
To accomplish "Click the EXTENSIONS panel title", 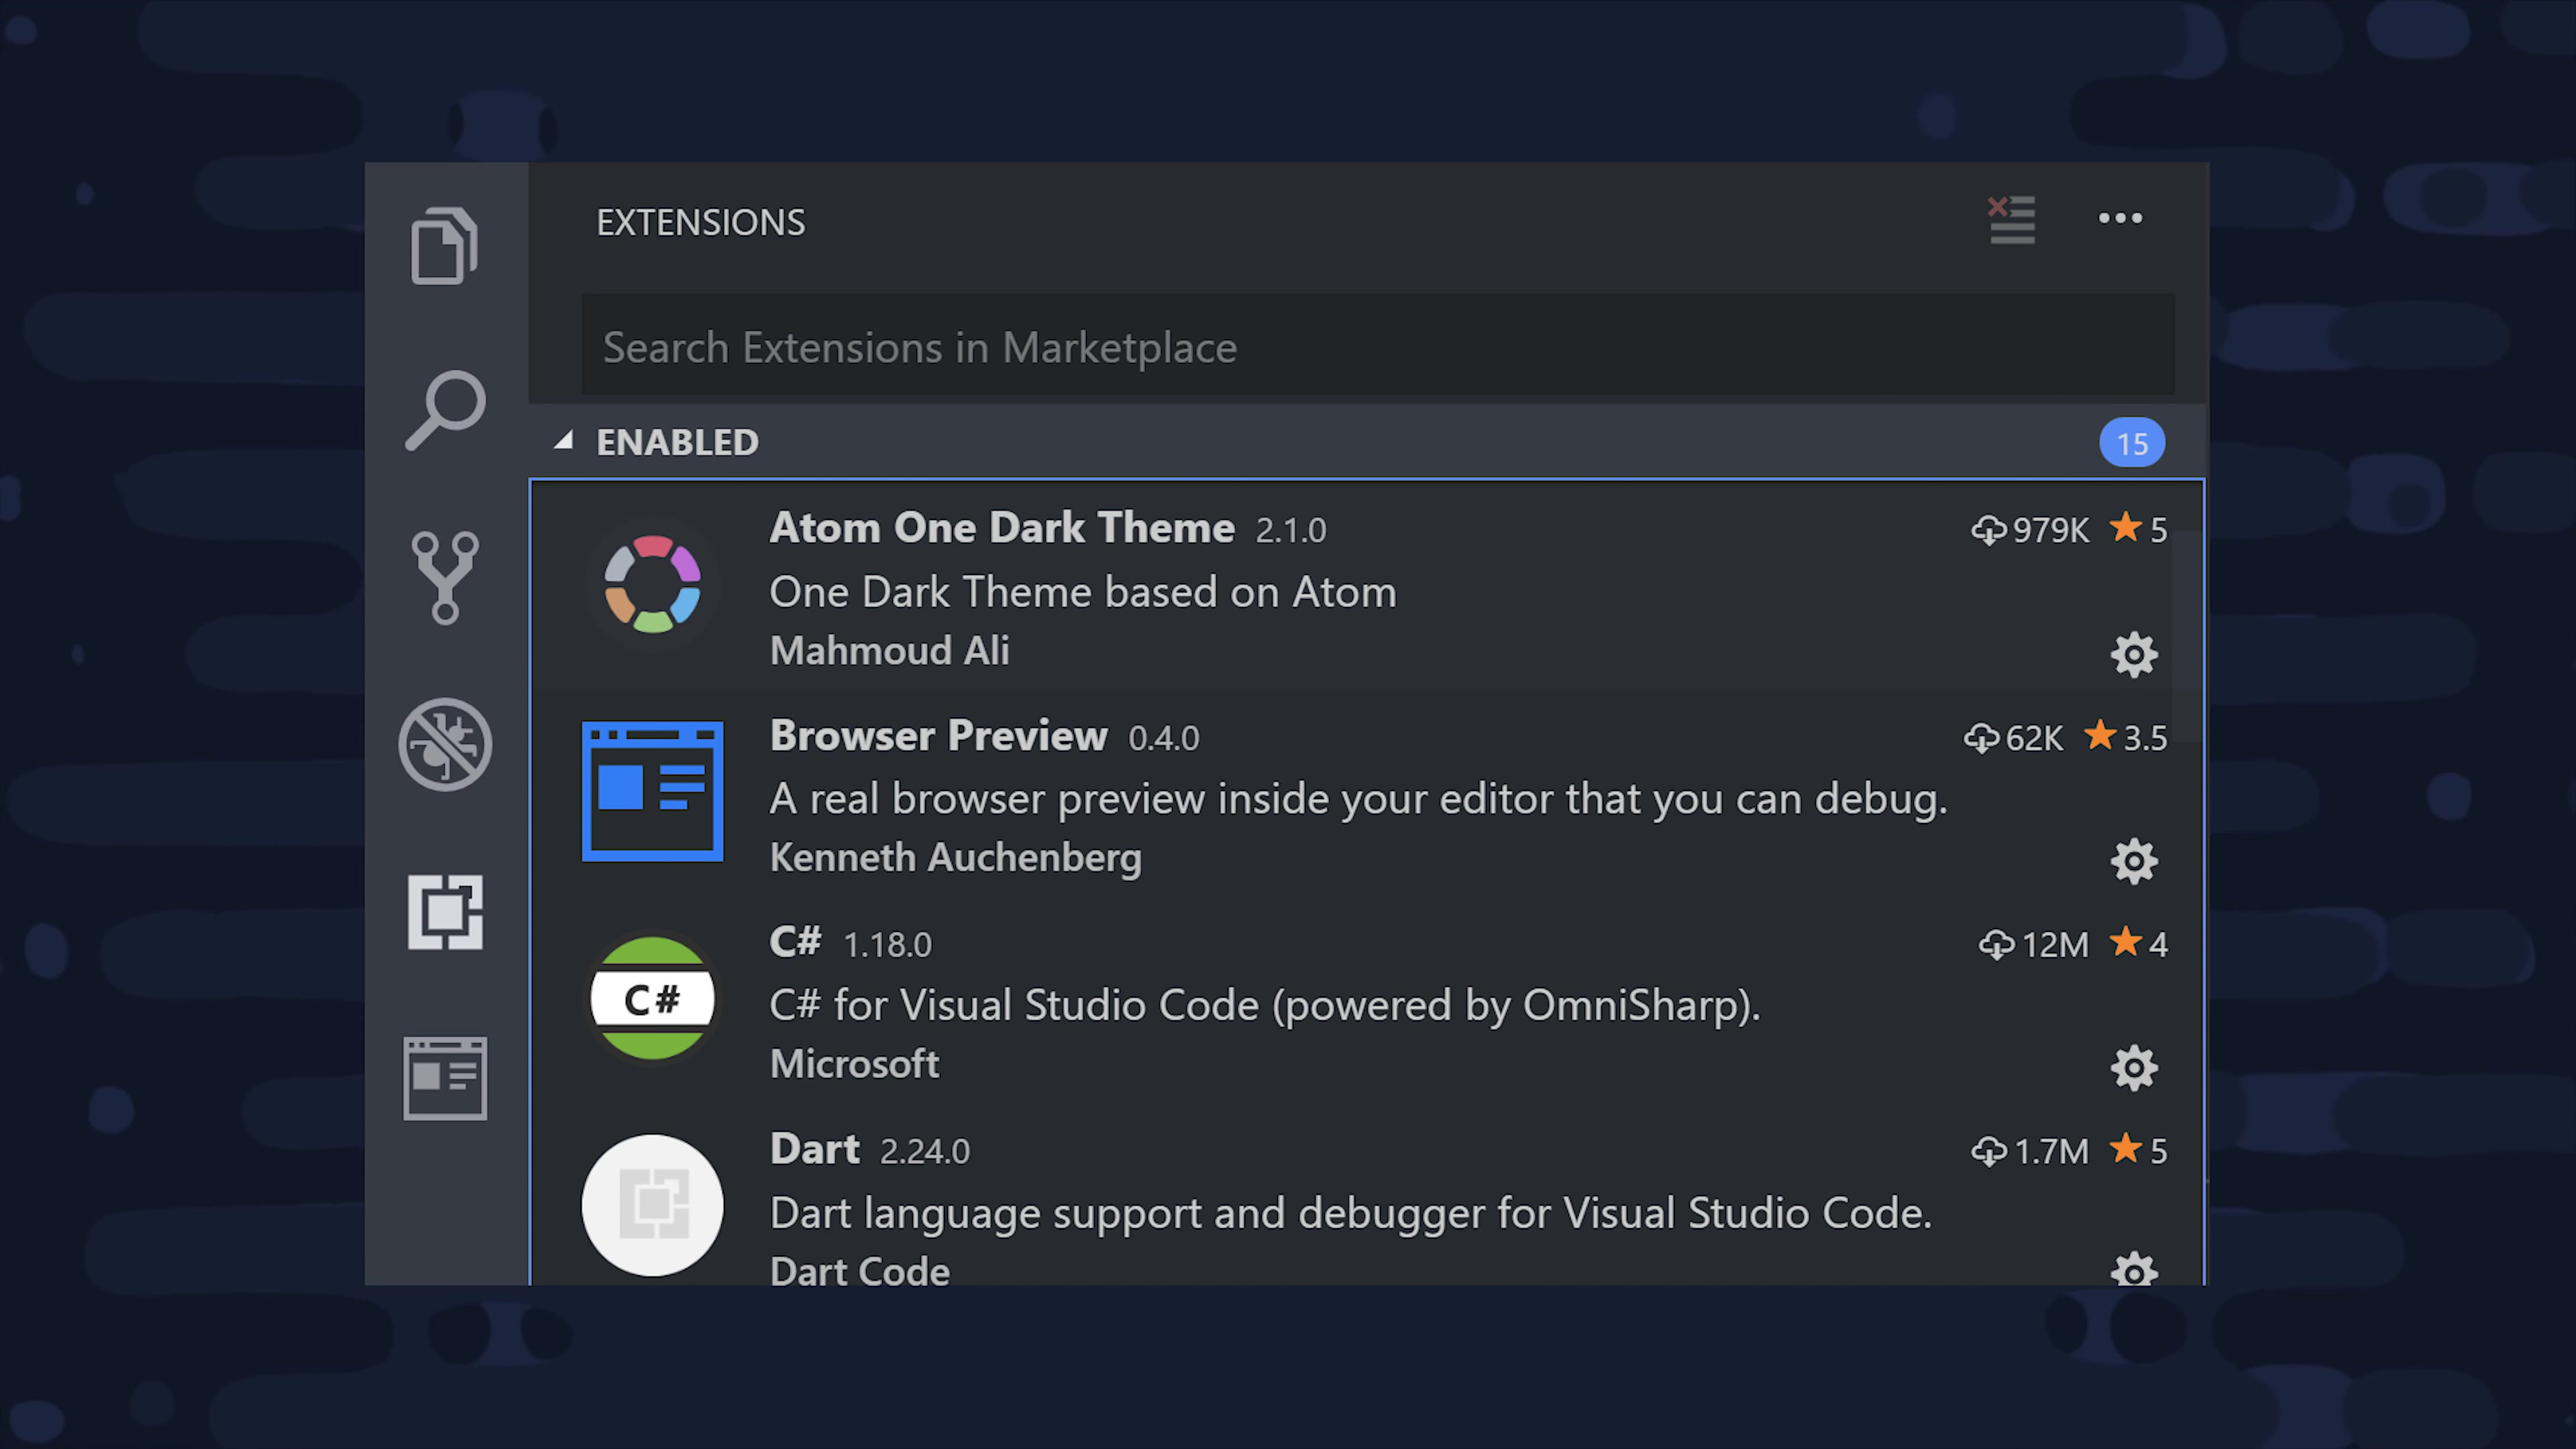I will click(700, 222).
